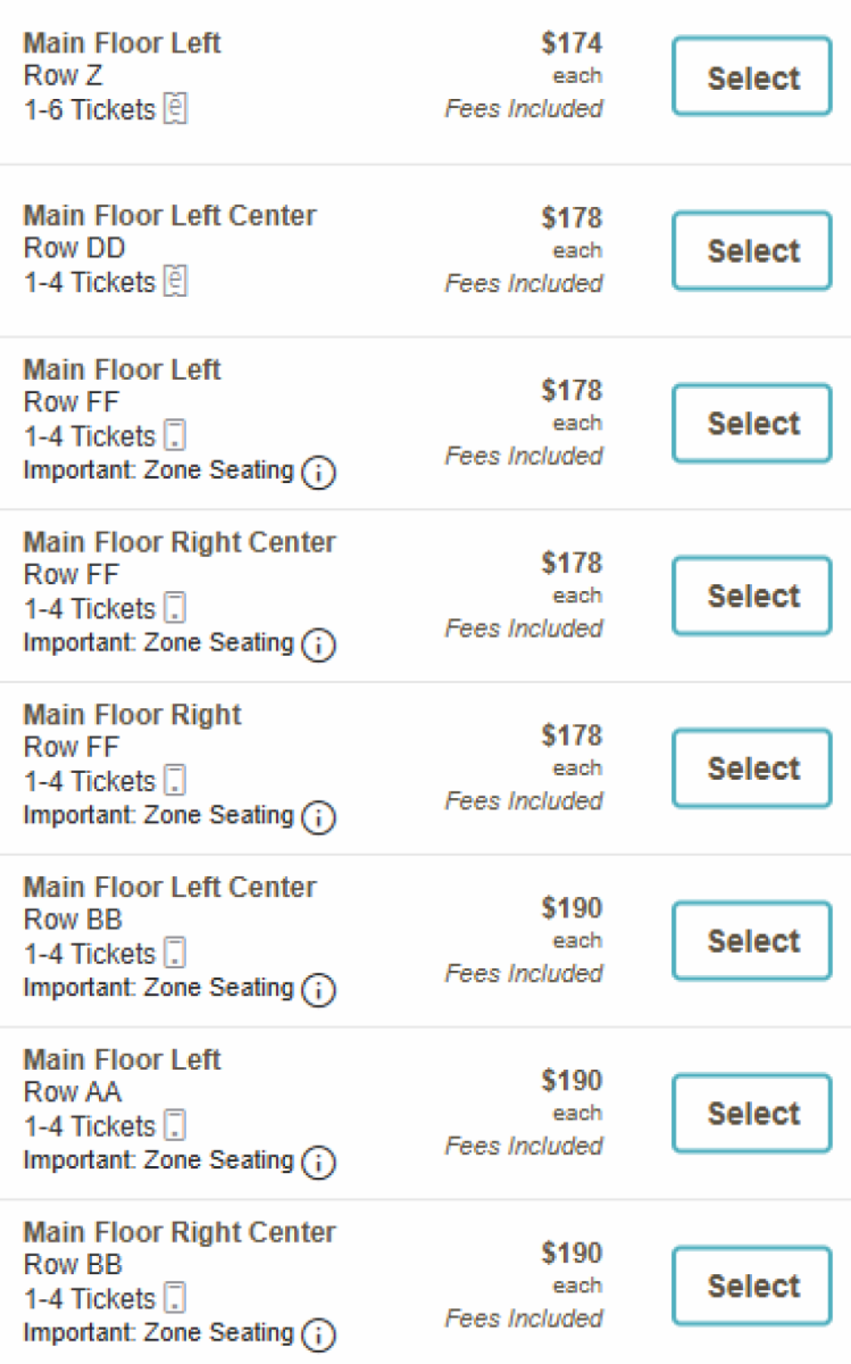View Zone Seating info for Right Center Row BB
This screenshot has width=851, height=1364.
tap(318, 1335)
